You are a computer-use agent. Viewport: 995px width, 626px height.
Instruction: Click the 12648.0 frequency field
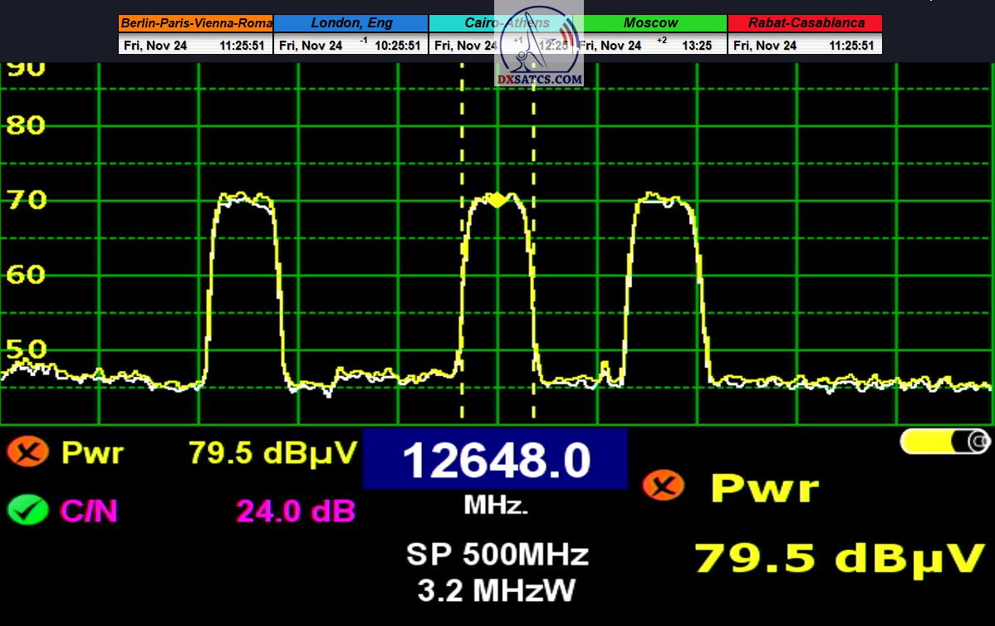(x=495, y=459)
